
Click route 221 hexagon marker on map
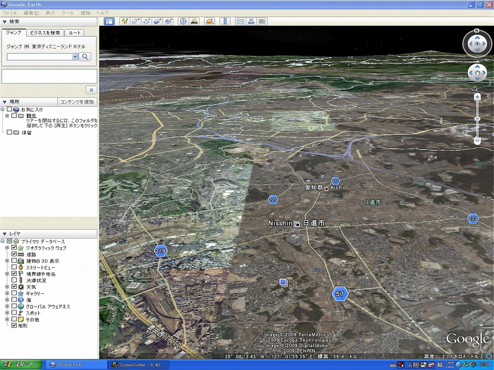pos(273,200)
